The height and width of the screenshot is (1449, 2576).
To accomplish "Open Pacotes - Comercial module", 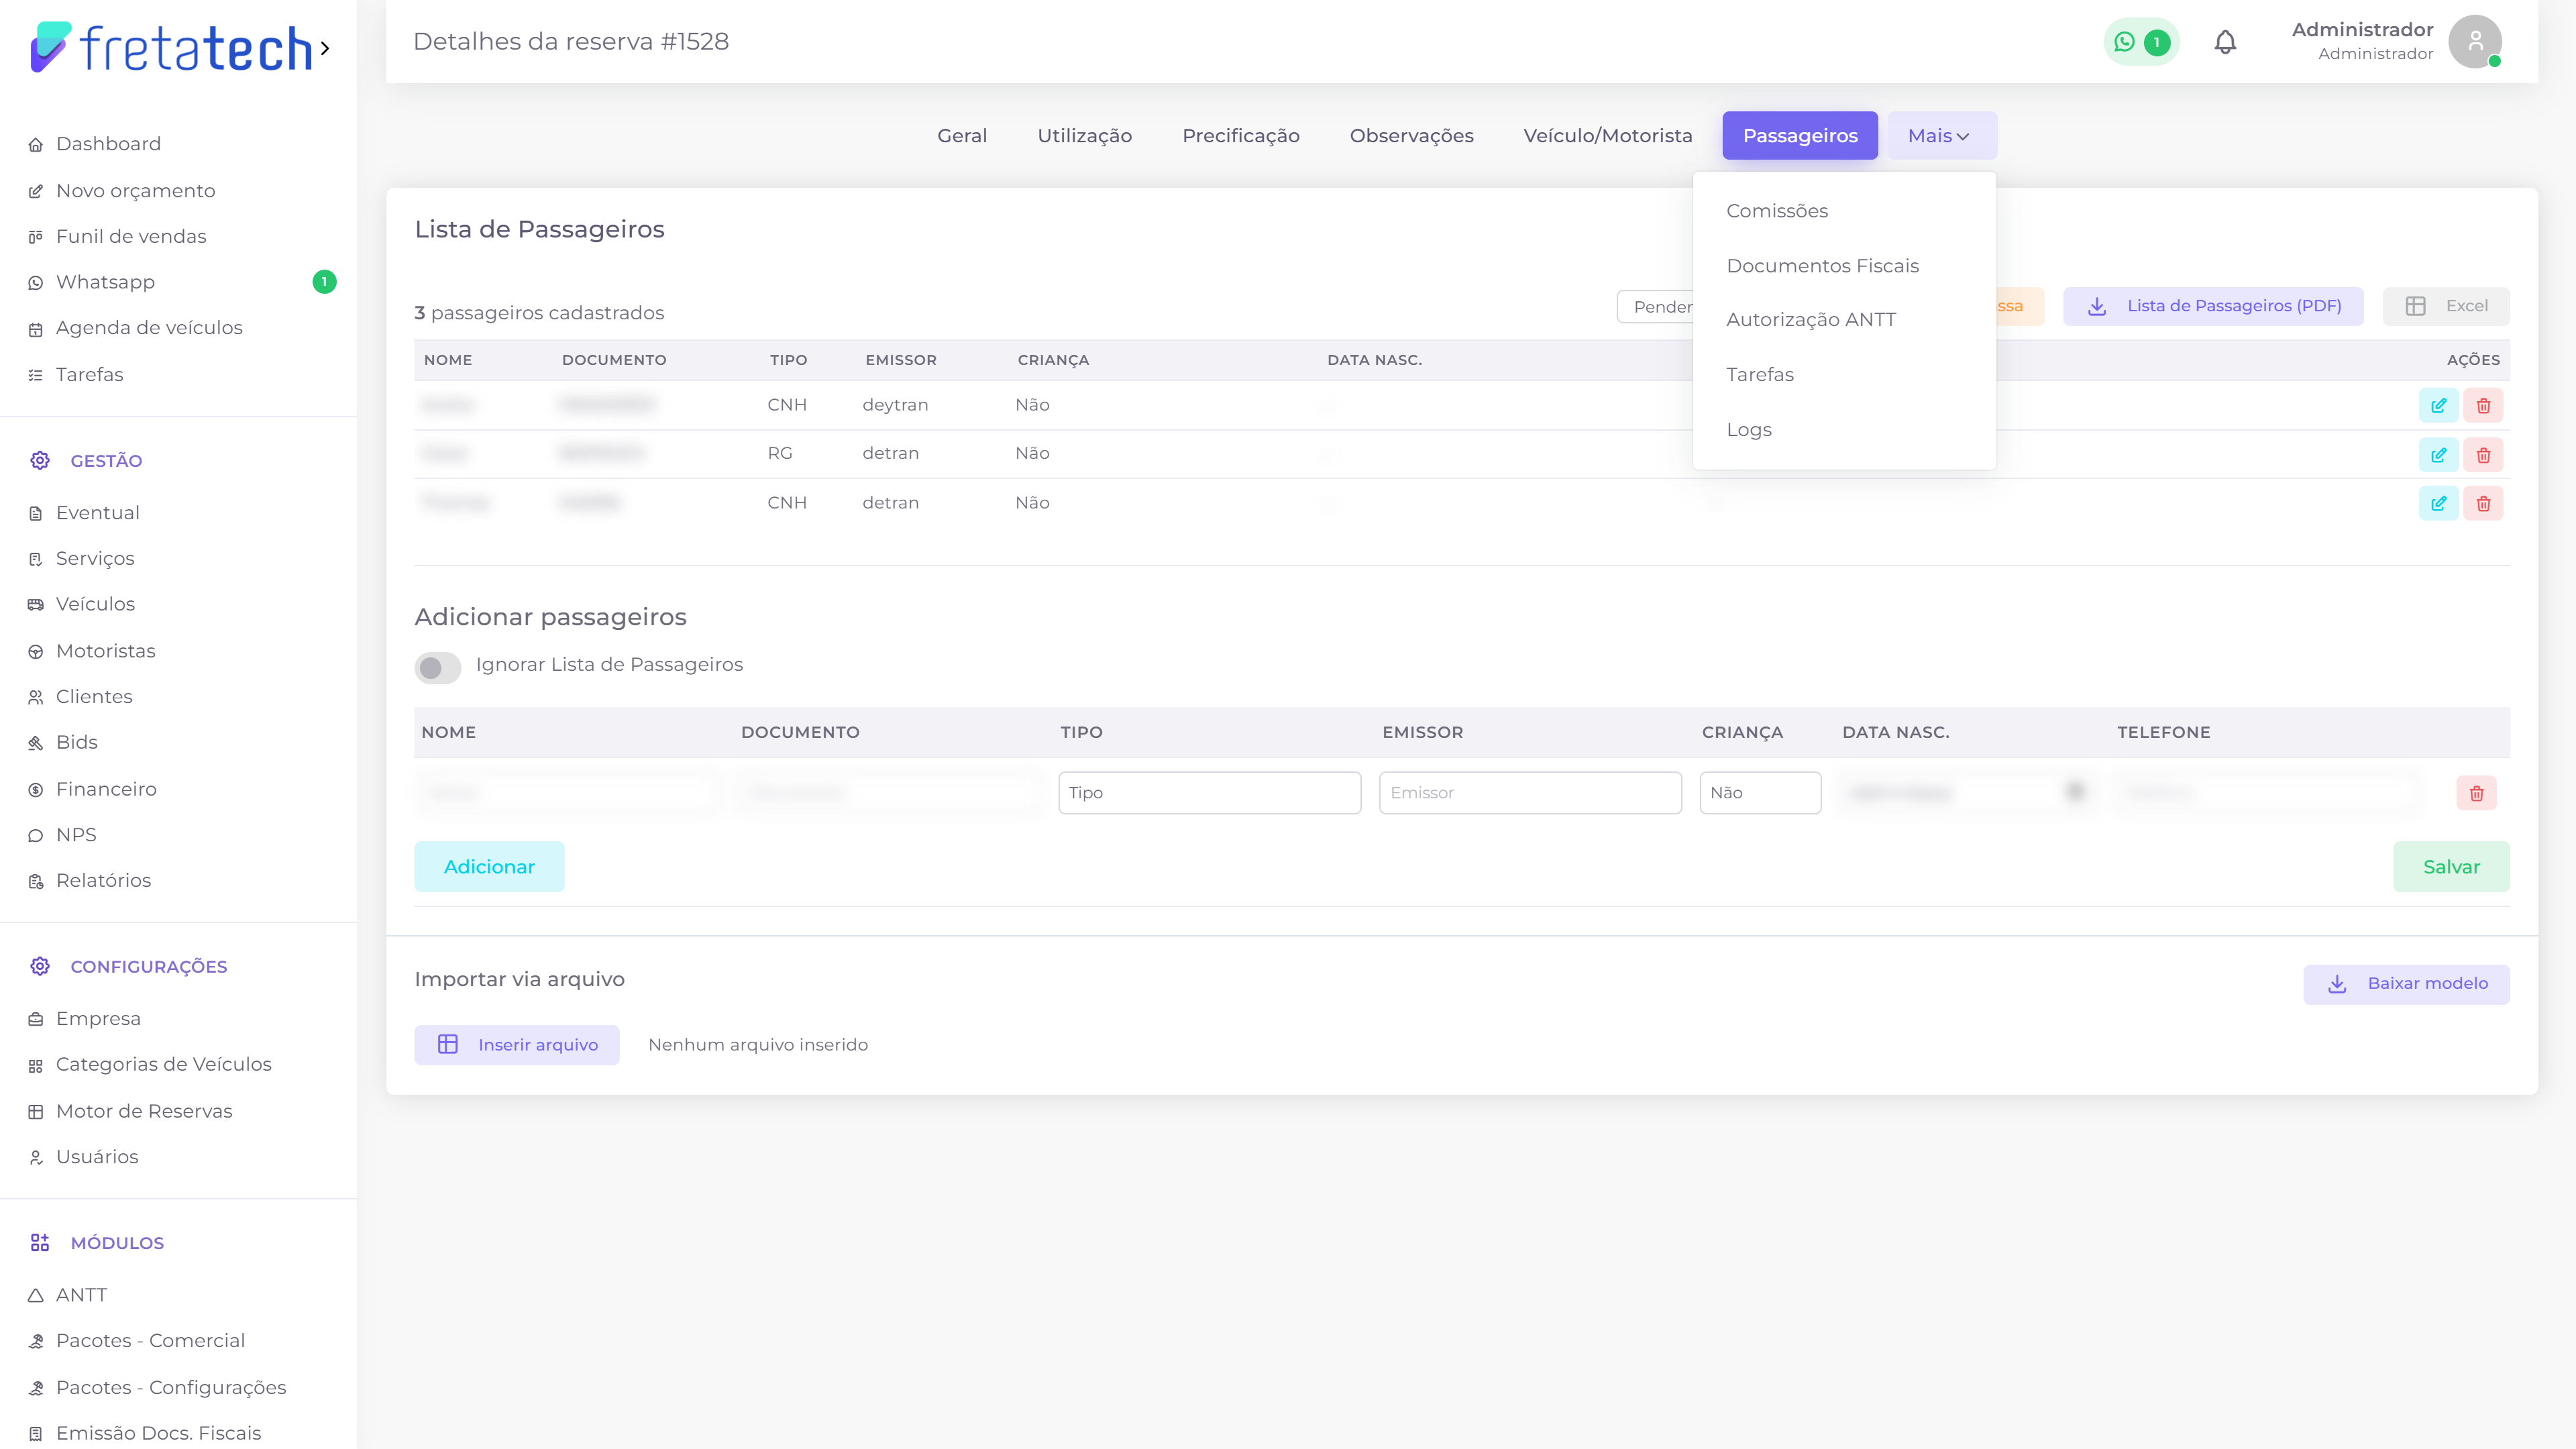I will click(x=150, y=1340).
